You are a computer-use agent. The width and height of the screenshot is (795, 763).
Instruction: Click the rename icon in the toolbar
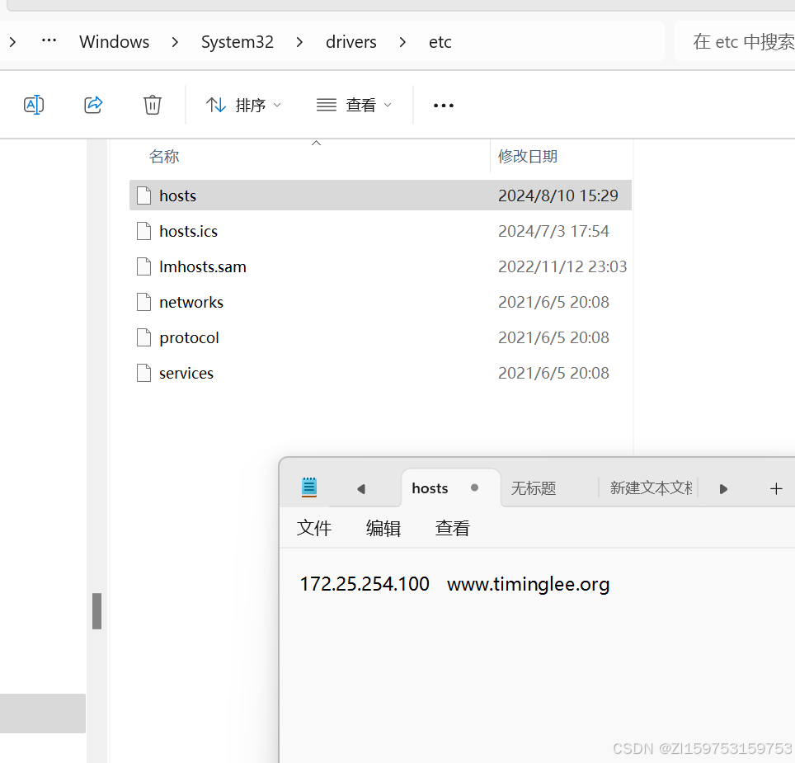click(x=34, y=105)
